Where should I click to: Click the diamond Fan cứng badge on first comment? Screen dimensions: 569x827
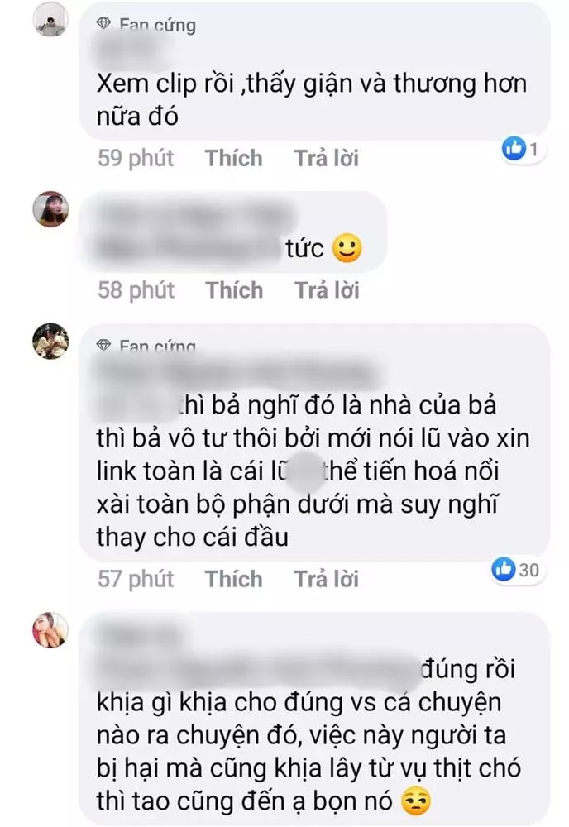pos(146,24)
